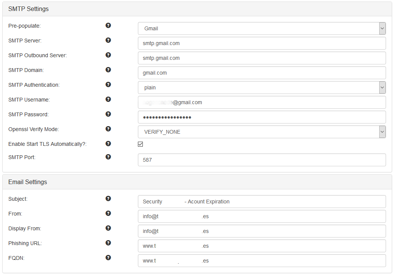The height and width of the screenshot is (275, 394).
Task: Click the SMTP Password help icon
Action: point(108,114)
